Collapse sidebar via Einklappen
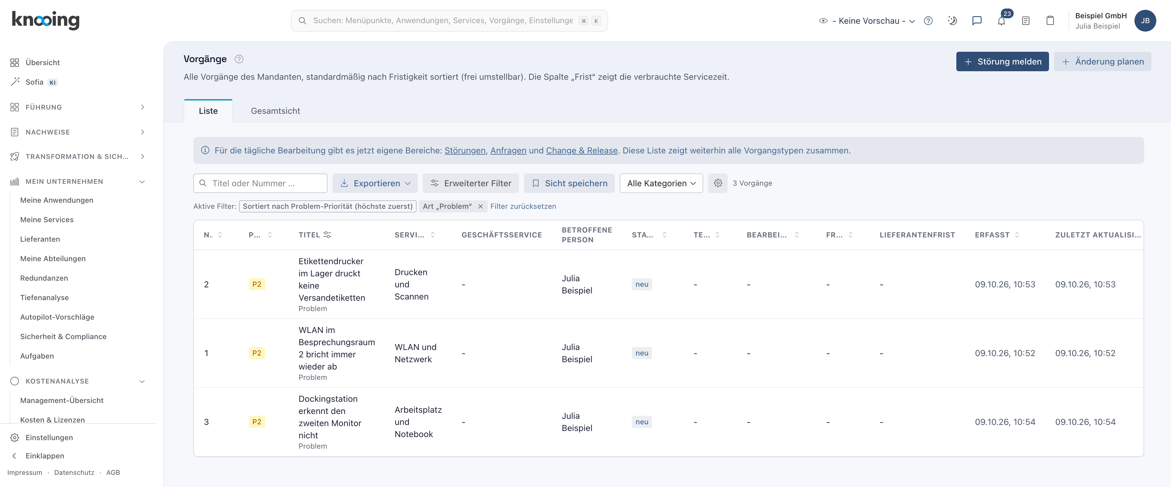 pyautogui.click(x=45, y=456)
